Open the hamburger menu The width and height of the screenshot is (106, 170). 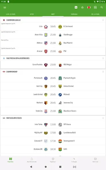[x=5, y=7]
